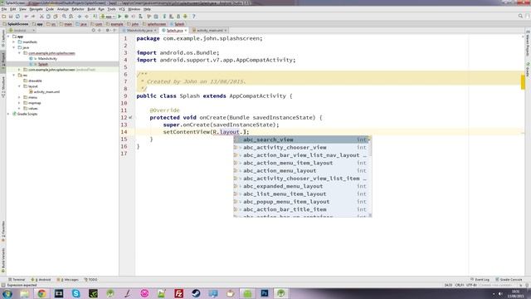This screenshot has width=531, height=299.
Task: Click the Back navigation arrow icon
Action: 80,17
